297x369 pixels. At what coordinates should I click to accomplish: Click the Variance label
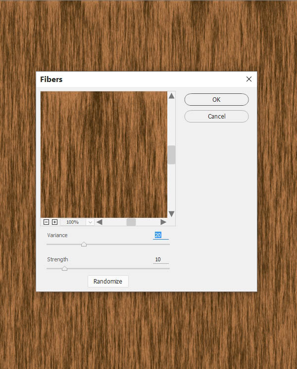pyautogui.click(x=57, y=235)
